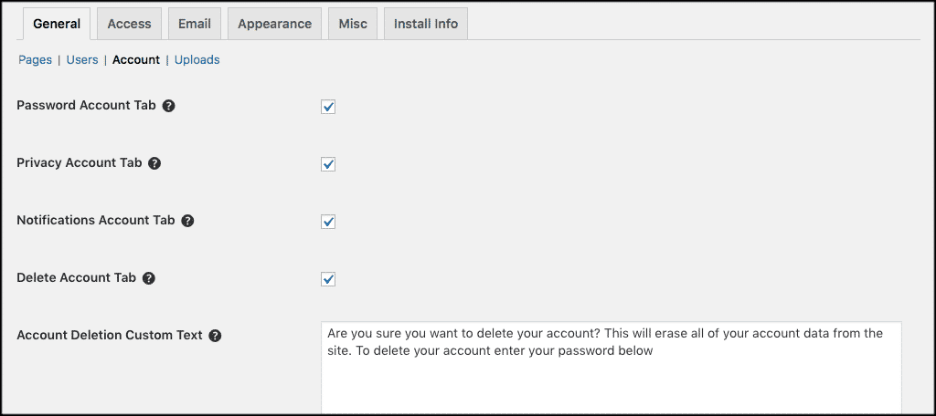The image size is (936, 416).
Task: Disable the Notifications Account Tab checkbox
Action: 328,222
